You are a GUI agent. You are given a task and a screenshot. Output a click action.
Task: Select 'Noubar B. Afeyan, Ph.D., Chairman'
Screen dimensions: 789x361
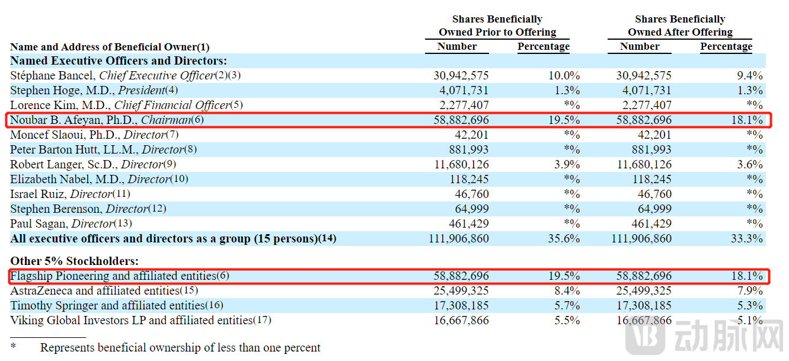click(x=101, y=120)
